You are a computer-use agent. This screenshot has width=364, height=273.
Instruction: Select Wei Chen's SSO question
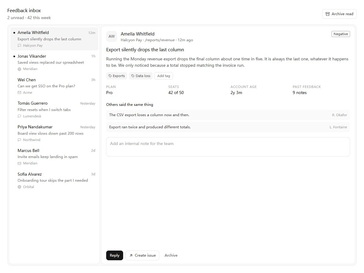coord(54,86)
